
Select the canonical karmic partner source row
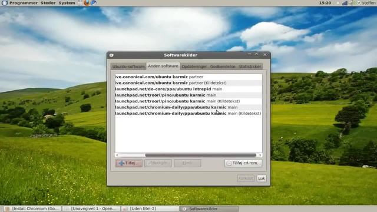pyautogui.click(x=188, y=77)
